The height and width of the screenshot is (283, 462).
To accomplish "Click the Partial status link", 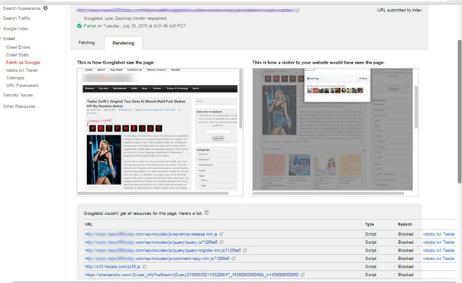I will pos(90,26).
